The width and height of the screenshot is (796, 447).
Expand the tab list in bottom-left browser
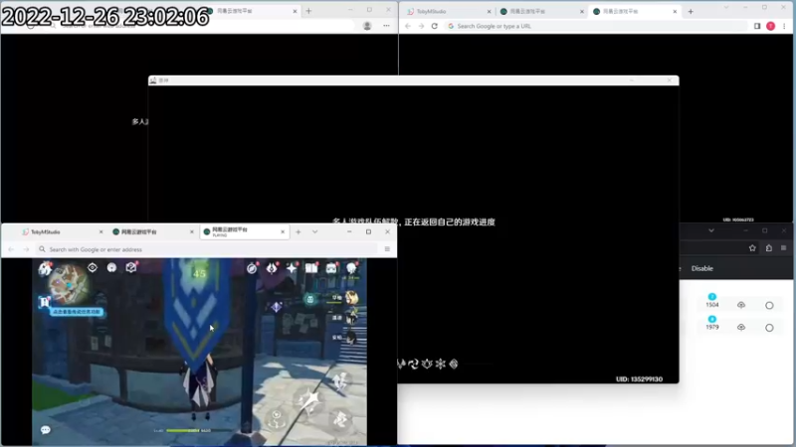[x=314, y=232]
